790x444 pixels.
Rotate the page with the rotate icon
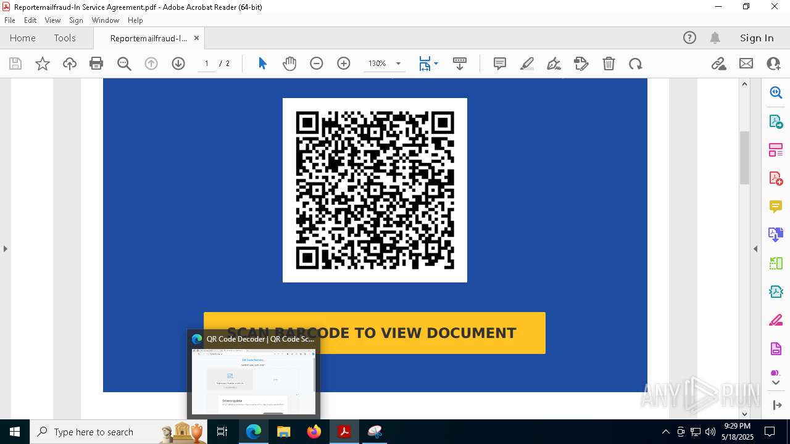coord(636,64)
